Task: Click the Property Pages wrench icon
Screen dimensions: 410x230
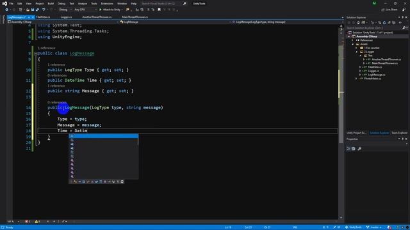Action: 359,149
